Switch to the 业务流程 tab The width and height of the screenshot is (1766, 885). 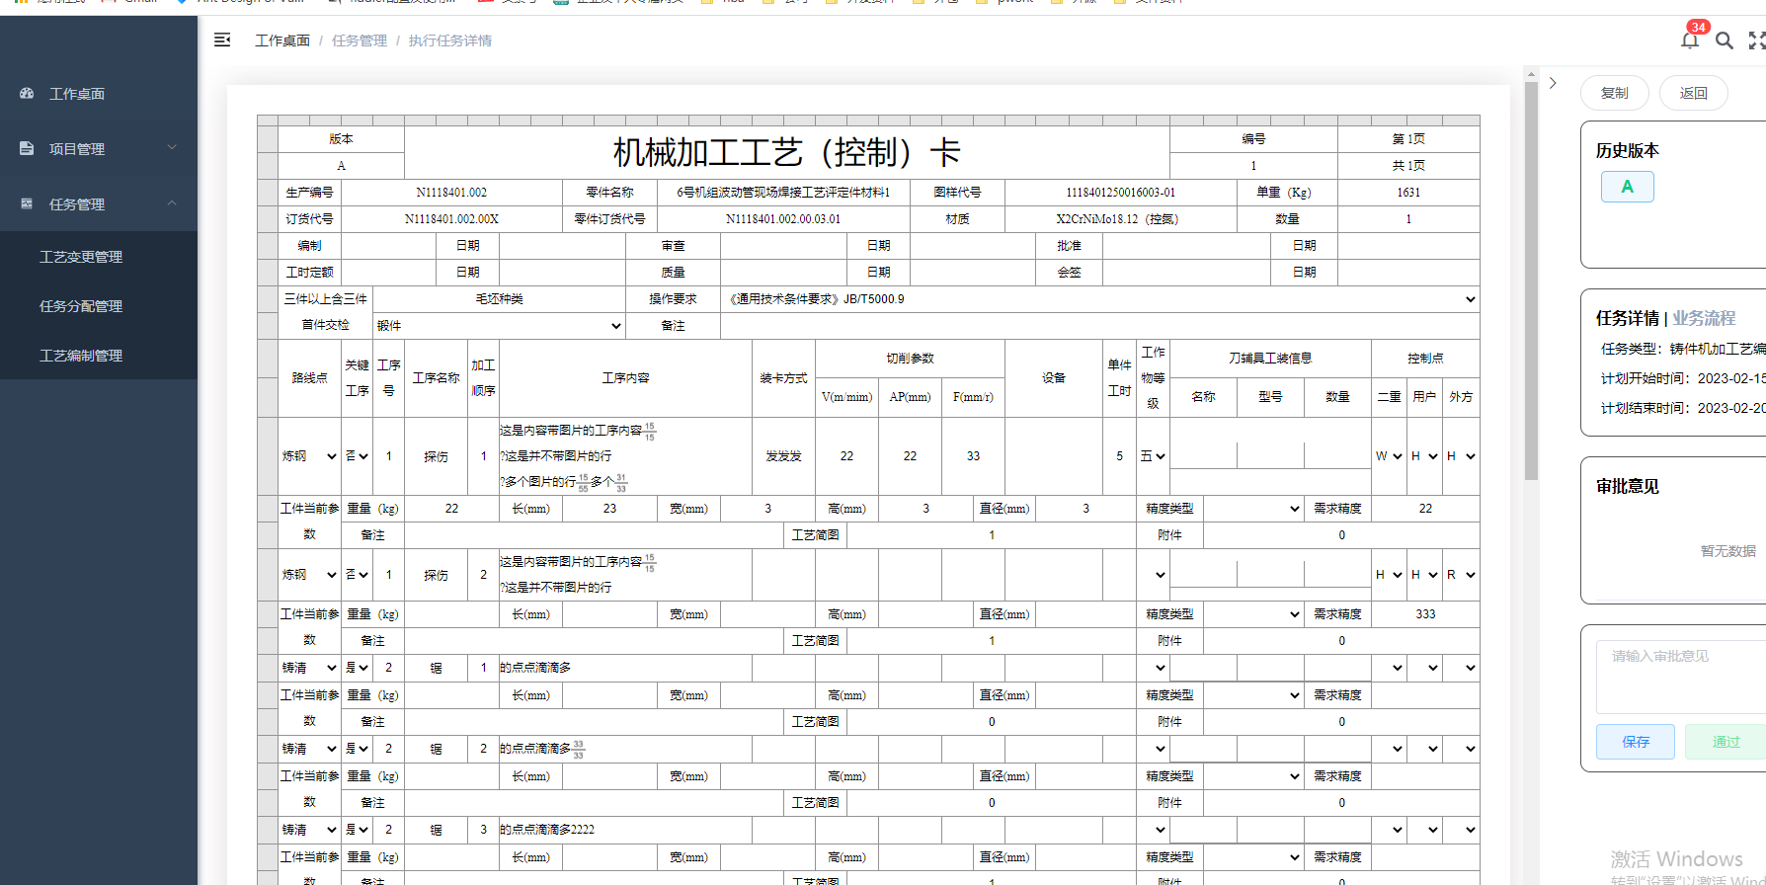[1704, 318]
